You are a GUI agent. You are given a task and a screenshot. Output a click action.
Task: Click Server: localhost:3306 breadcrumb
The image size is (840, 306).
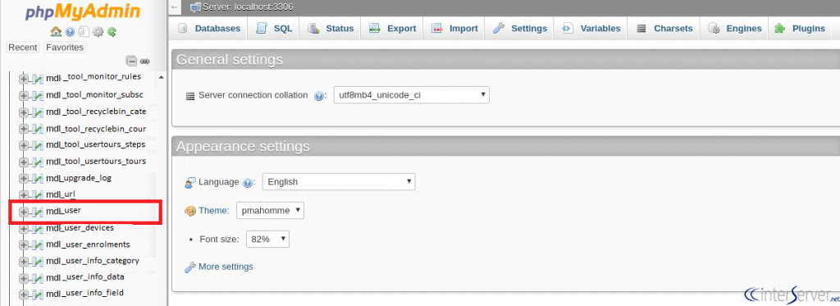[248, 7]
